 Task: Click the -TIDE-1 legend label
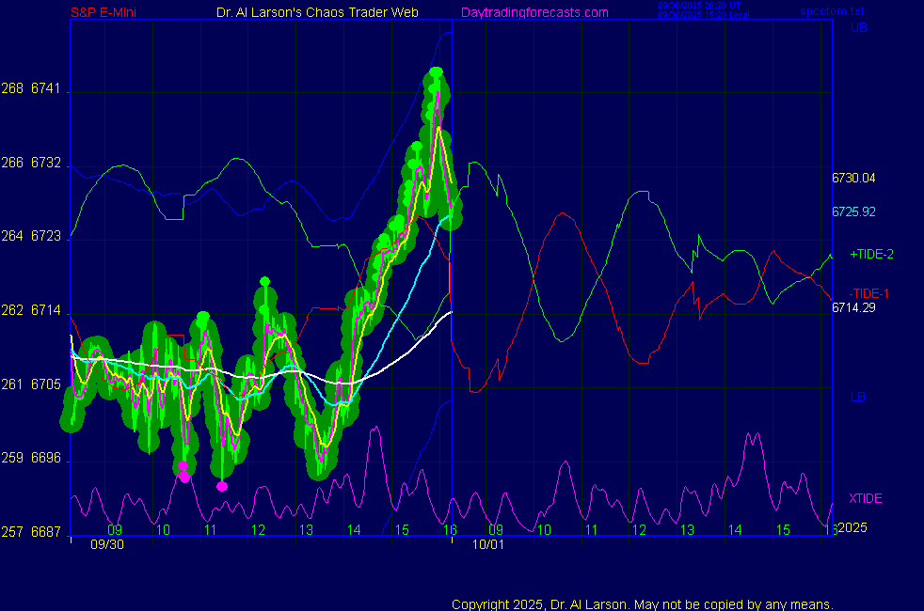[x=868, y=293]
